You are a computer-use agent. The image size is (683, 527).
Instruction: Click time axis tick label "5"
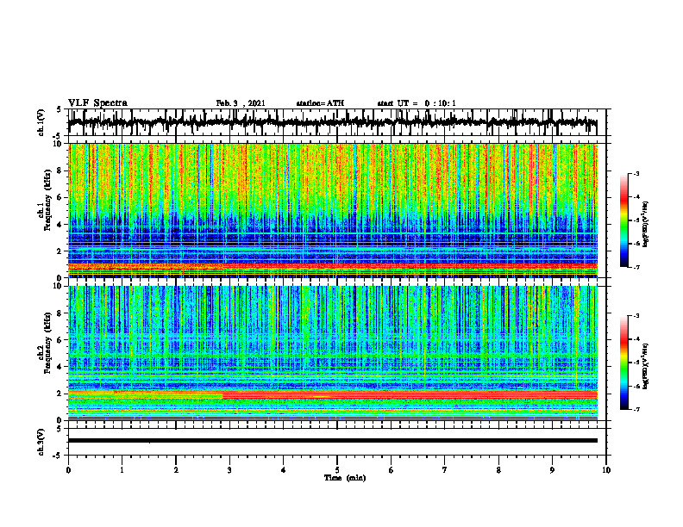click(337, 470)
